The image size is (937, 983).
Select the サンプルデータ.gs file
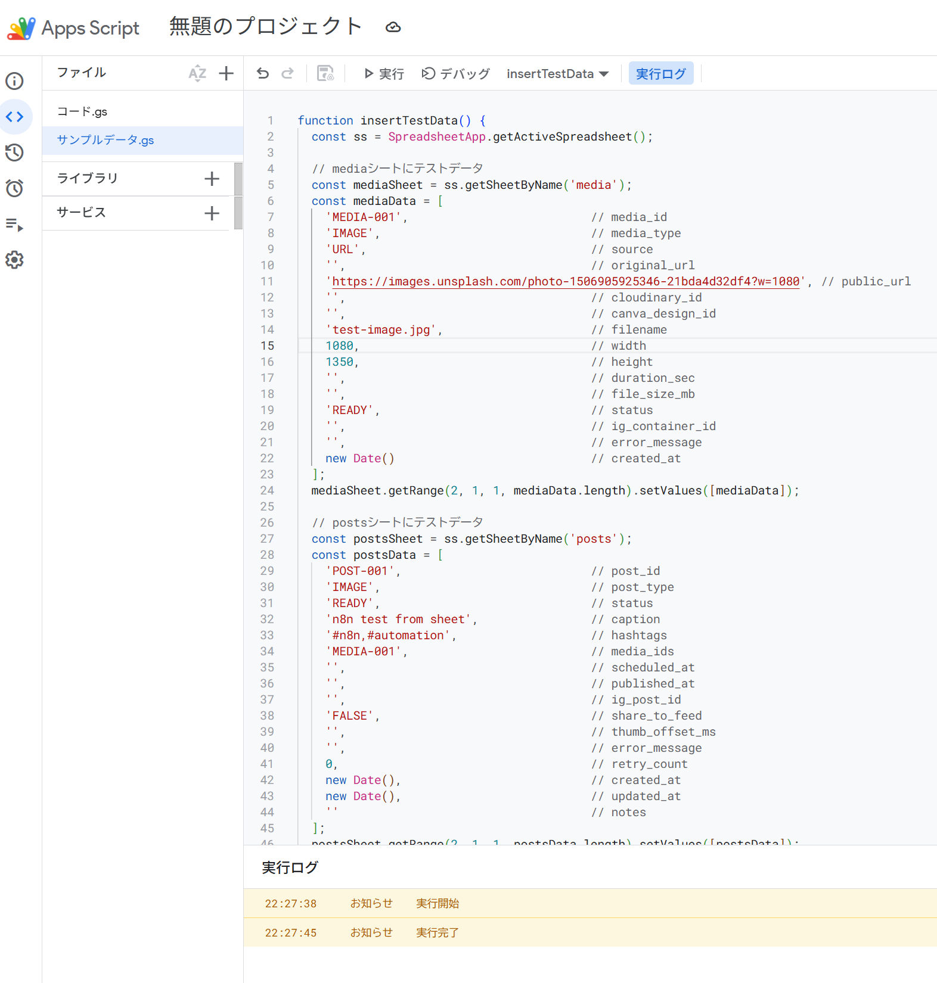point(106,140)
